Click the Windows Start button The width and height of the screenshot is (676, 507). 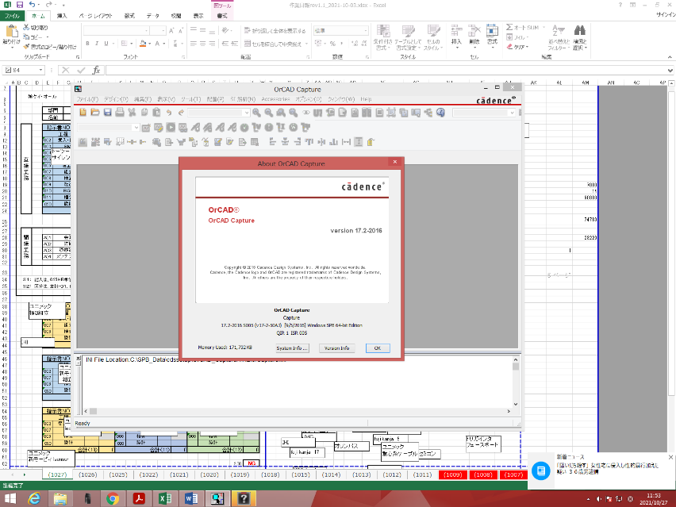[x=10, y=499]
